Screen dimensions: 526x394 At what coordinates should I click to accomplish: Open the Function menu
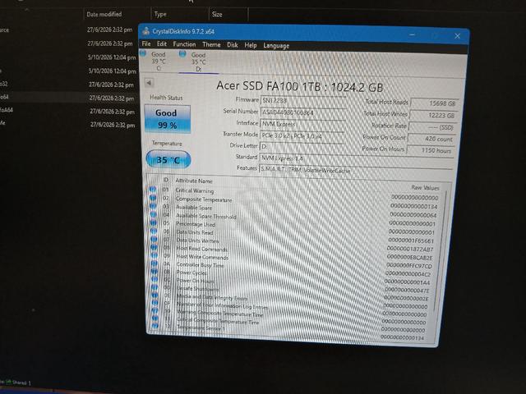click(x=184, y=44)
